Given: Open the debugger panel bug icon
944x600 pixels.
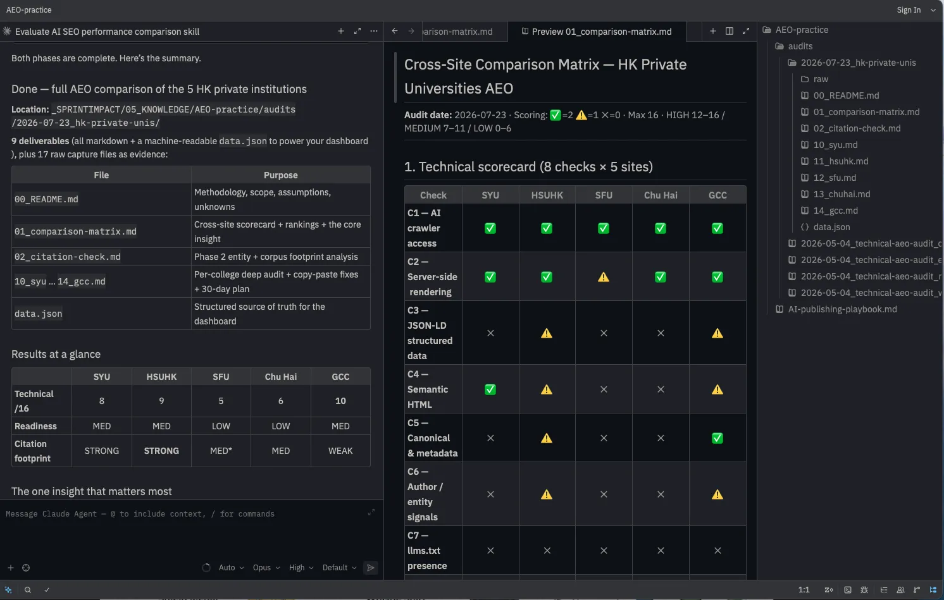Looking at the screenshot, I should pyautogui.click(x=864, y=590).
